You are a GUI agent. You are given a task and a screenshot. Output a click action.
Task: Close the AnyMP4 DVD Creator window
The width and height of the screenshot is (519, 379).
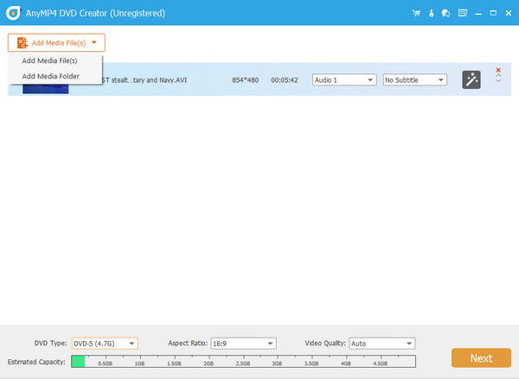click(509, 13)
